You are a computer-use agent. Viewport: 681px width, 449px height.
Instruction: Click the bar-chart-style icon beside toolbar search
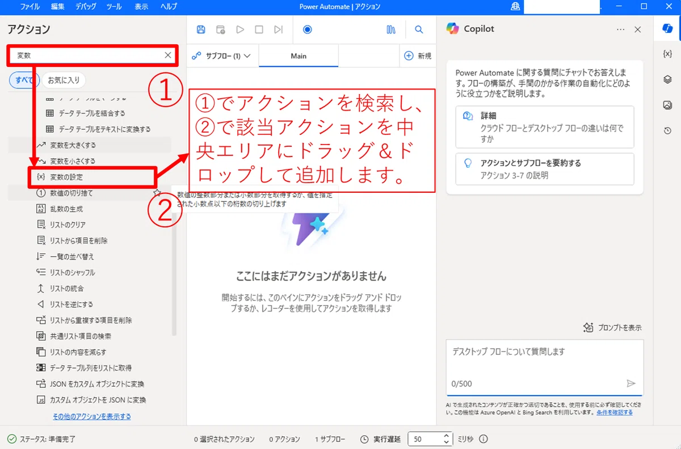(390, 29)
